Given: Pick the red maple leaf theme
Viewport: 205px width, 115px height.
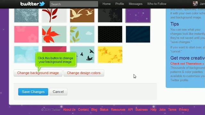Looking at the screenshot, I should pyautogui.click(x=54, y=34).
